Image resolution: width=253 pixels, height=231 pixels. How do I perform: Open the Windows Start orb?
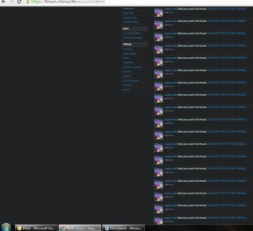6,227
